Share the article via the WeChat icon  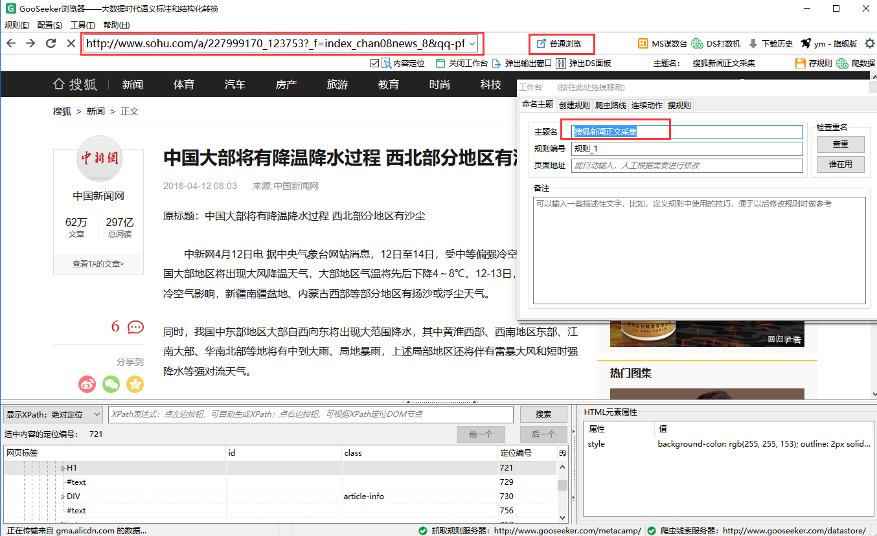111,384
